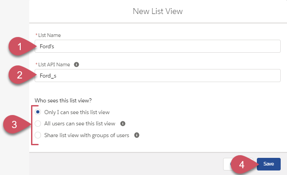
Task: Click the 'New List View' dialog title
Action: (x=157, y=11)
